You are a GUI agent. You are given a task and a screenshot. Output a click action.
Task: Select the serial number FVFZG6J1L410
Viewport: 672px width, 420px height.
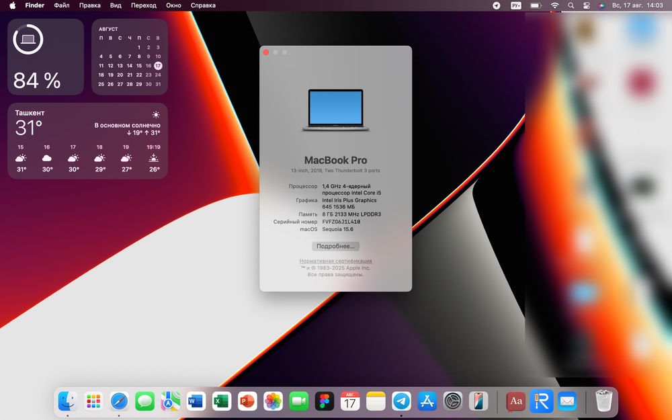click(341, 222)
